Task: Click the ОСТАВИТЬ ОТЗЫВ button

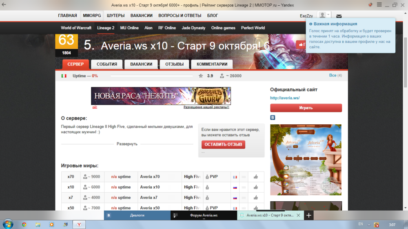Action: [x=223, y=145]
